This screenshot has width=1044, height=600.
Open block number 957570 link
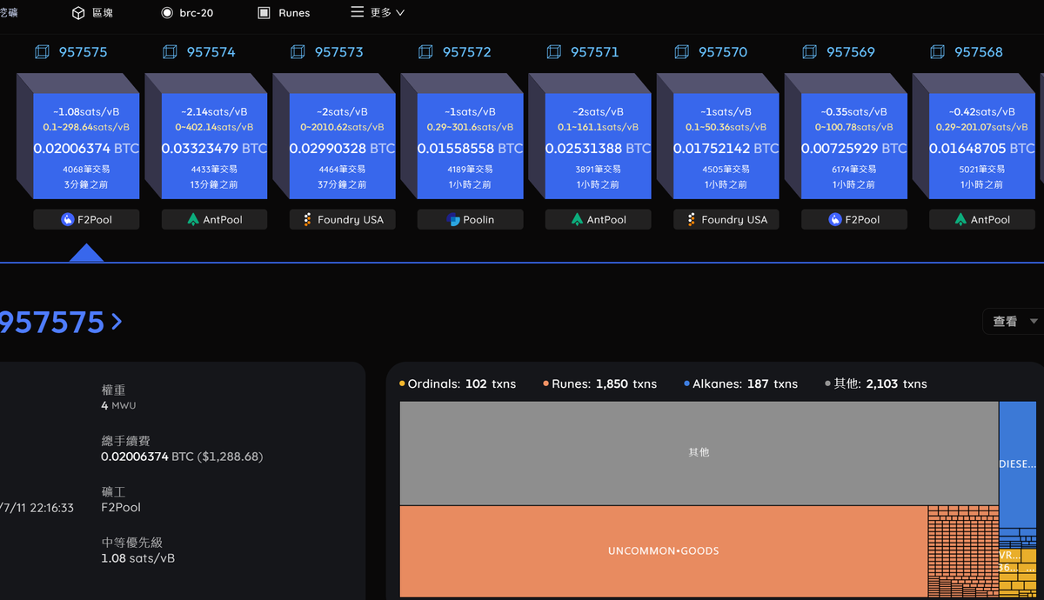(x=722, y=52)
